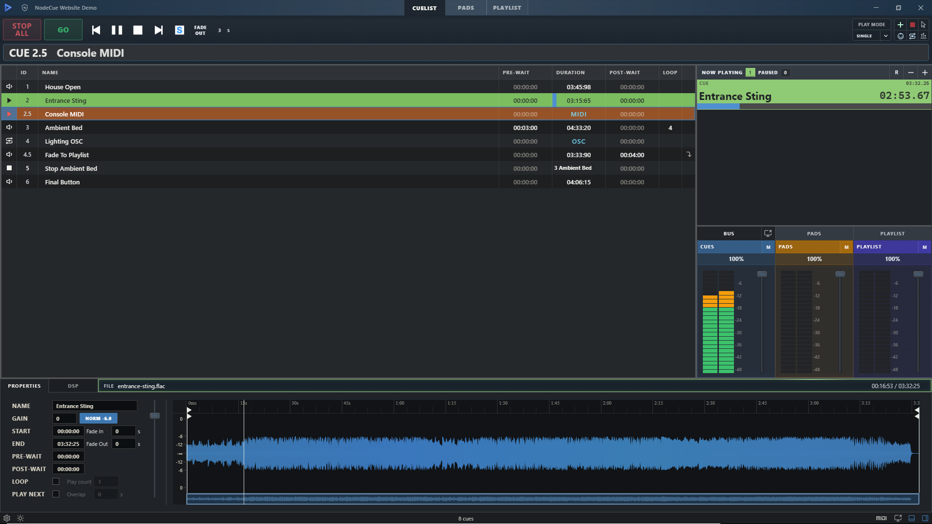Click the Entrance Sting now-playing card

tap(814, 95)
